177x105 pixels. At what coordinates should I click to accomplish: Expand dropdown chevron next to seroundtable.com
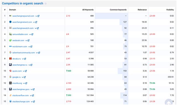point(30,34)
